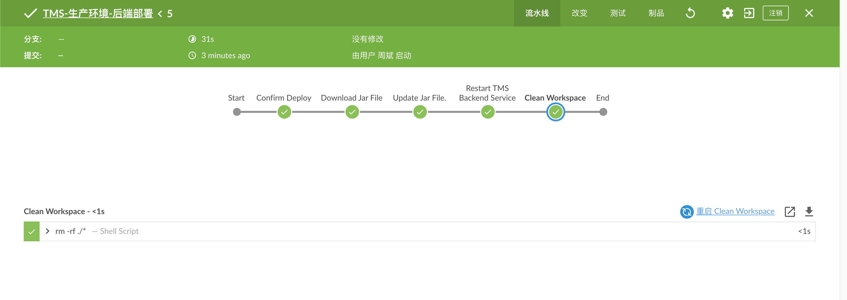Click the run number 5 in header
The height and width of the screenshot is (300, 847).
point(170,14)
